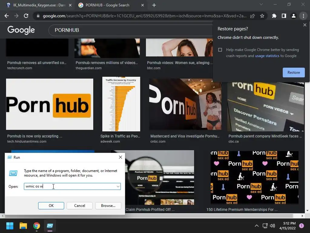
Task: Reload the current page
Action: point(26,16)
